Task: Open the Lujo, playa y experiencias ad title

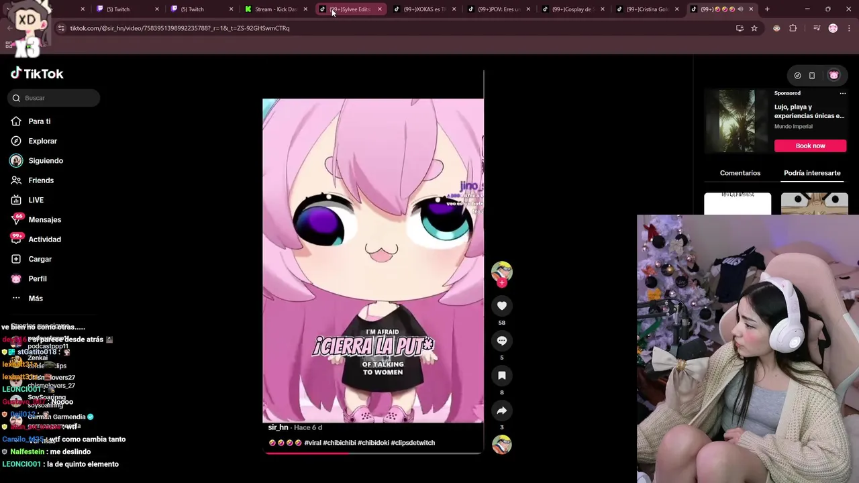Action: [809, 111]
